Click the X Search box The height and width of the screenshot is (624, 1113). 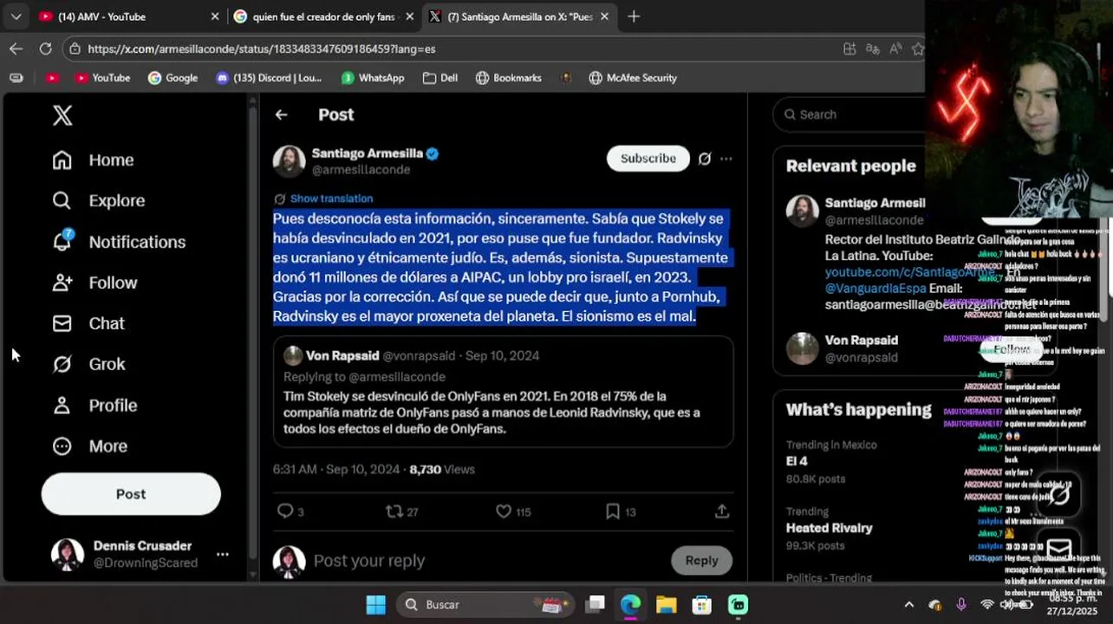(849, 114)
